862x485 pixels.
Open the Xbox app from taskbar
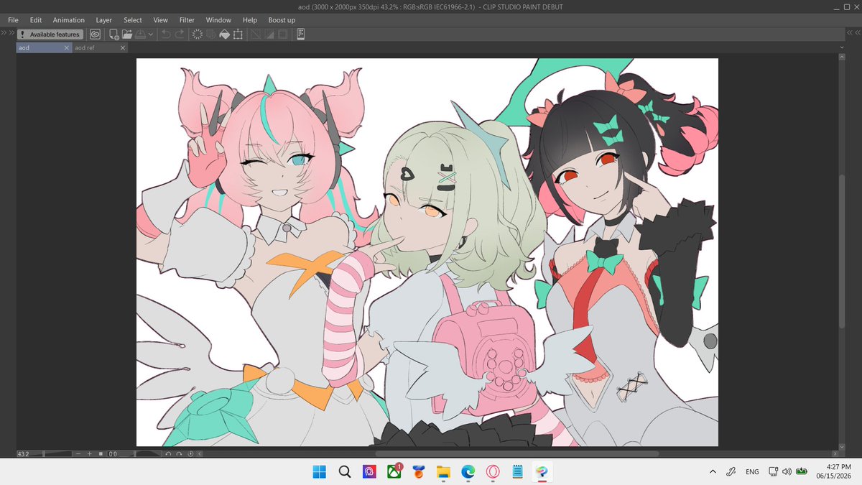pos(394,472)
